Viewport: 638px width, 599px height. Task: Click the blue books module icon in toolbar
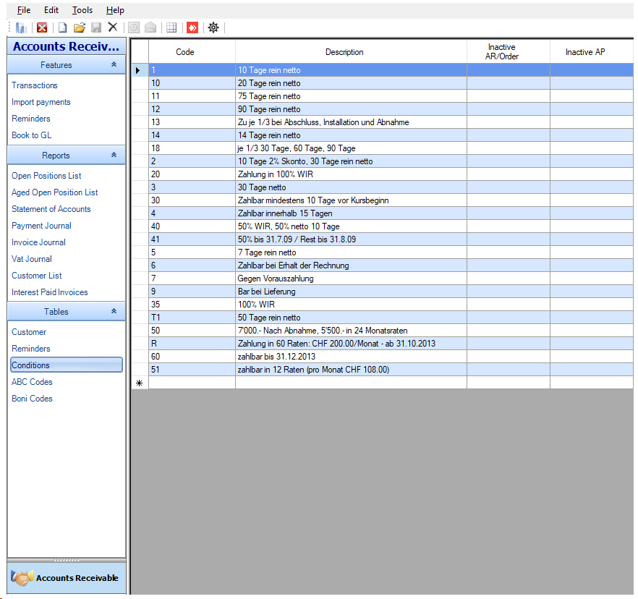pyautogui.click(x=21, y=27)
